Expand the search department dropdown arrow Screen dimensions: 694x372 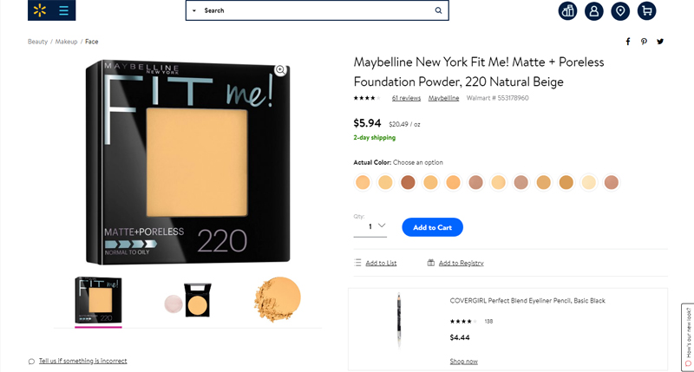193,11
